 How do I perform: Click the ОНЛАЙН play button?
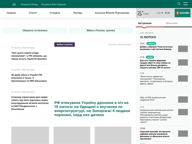[182, 13]
